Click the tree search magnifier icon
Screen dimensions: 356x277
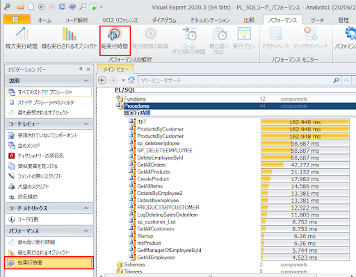(x=336, y=81)
